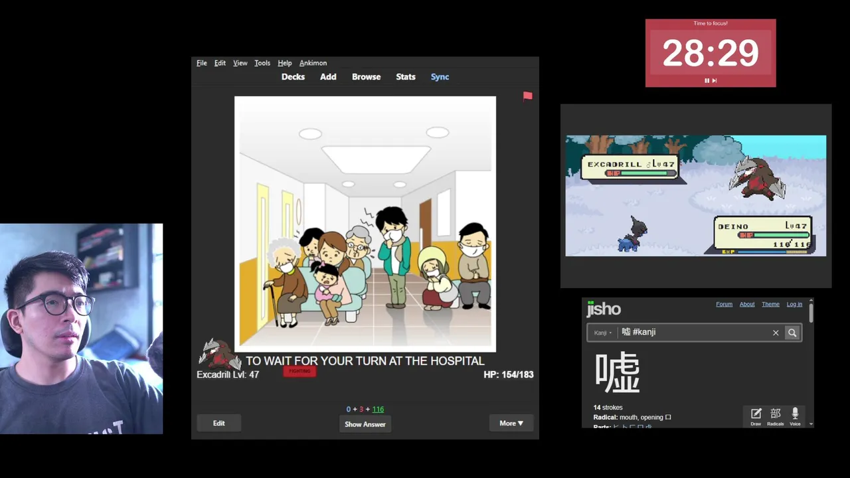
Task: Click the red flag on the card
Action: [527, 97]
